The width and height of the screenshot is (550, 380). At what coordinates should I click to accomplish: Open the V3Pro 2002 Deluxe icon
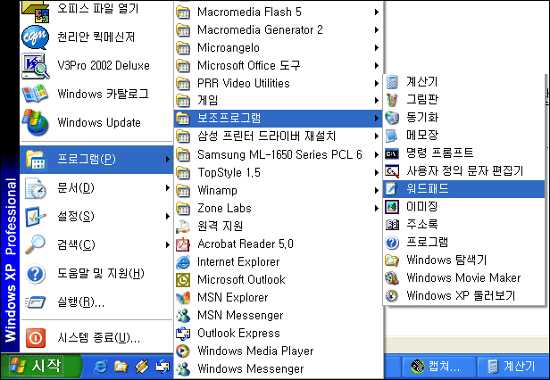coord(35,66)
